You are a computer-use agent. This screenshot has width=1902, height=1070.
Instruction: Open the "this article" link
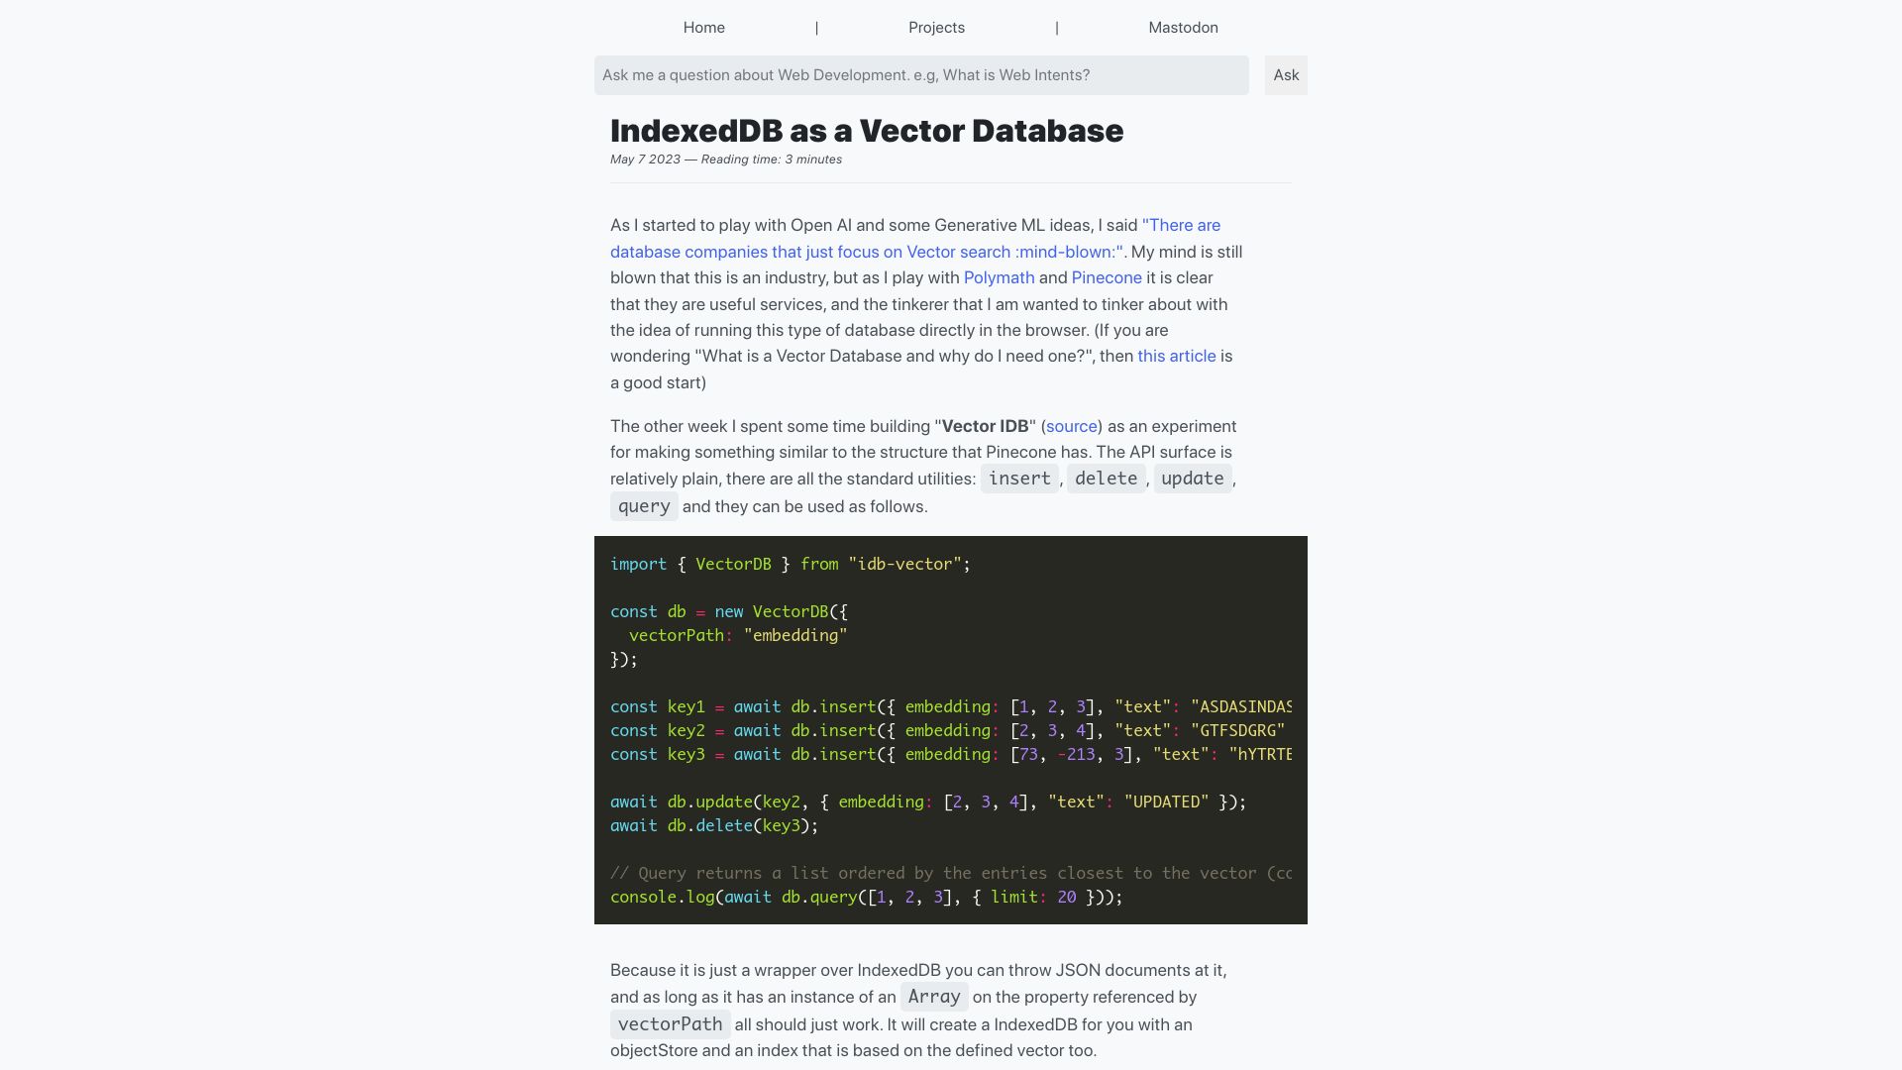pos(1176,357)
